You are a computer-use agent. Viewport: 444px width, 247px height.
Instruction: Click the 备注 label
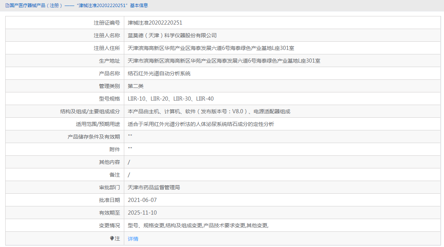point(115,175)
